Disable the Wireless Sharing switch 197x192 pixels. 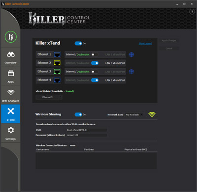pos(78,114)
